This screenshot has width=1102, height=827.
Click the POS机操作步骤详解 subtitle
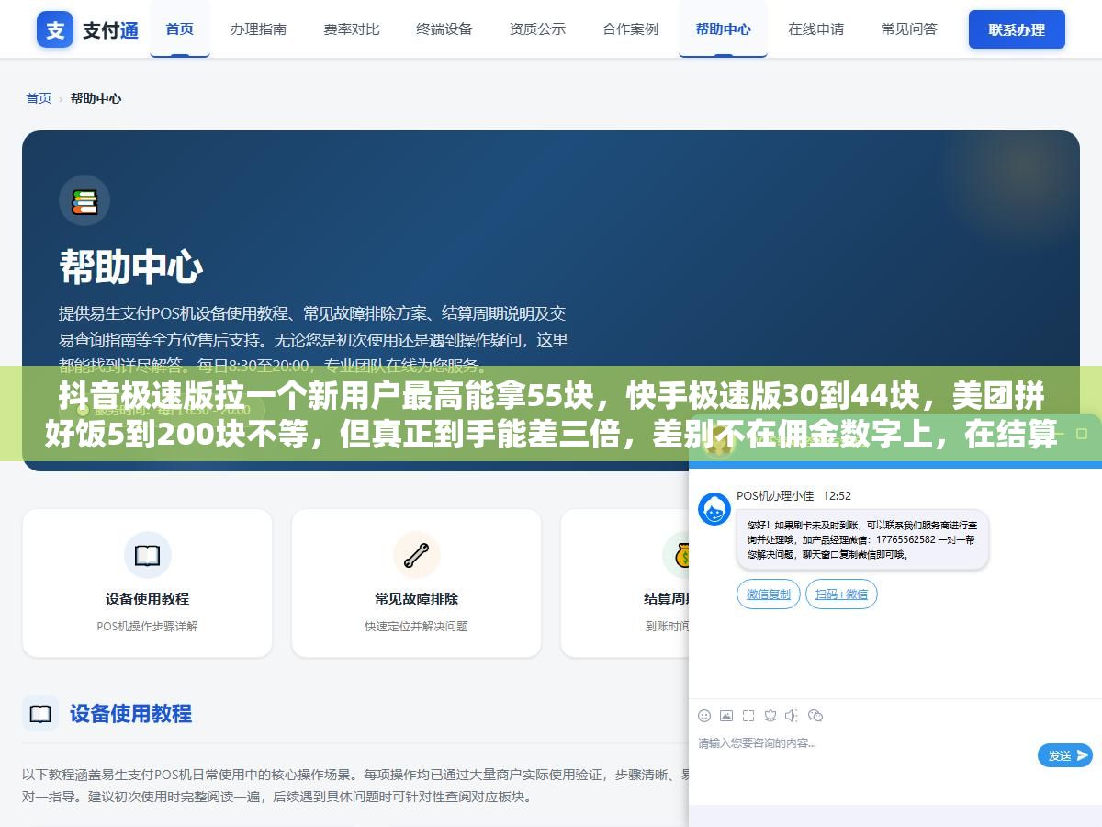pos(147,626)
